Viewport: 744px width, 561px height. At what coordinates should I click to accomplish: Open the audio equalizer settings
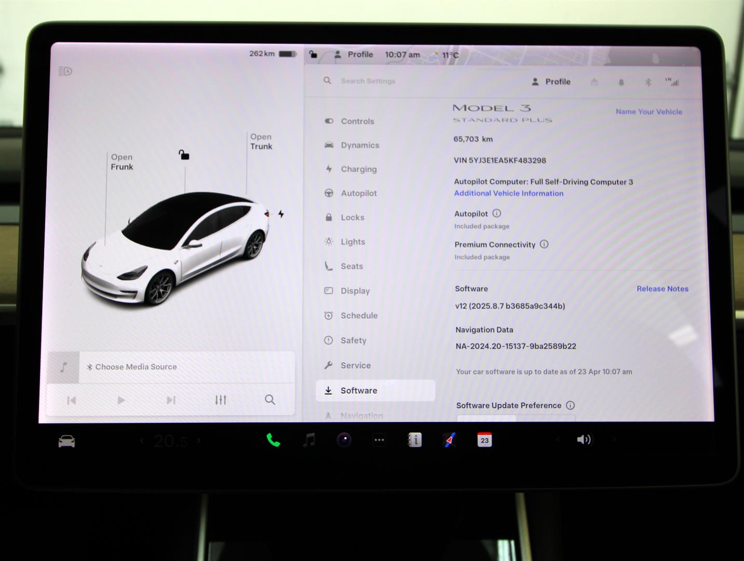pos(221,400)
